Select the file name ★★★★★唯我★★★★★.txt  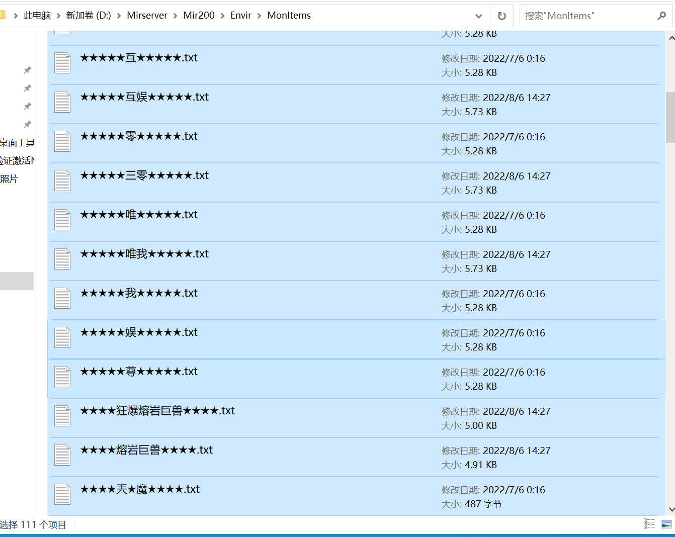144,254
